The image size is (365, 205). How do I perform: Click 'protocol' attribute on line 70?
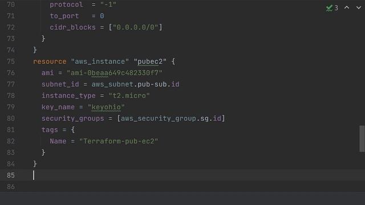[67, 5]
